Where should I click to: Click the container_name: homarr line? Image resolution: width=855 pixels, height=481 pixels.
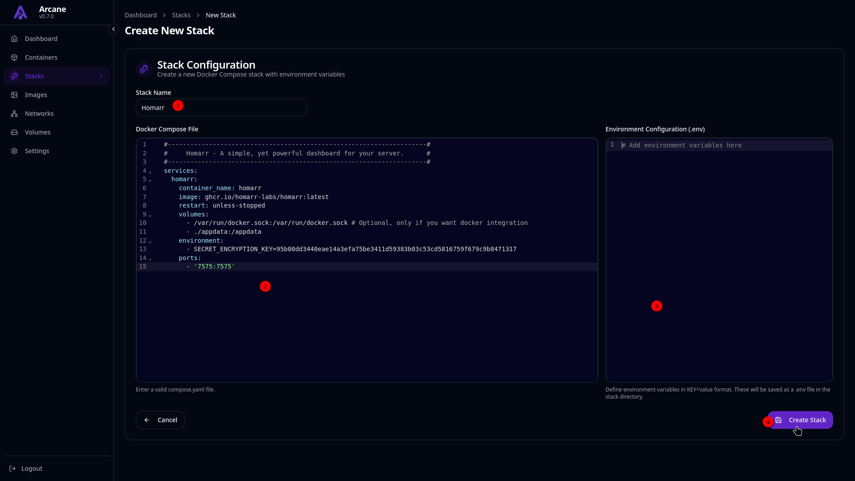click(x=220, y=188)
